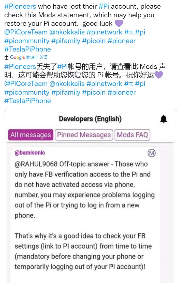Open the #TeslaPiPhone hashtag in English tweet
The height and width of the screenshot is (283, 177).
pos(27,49)
